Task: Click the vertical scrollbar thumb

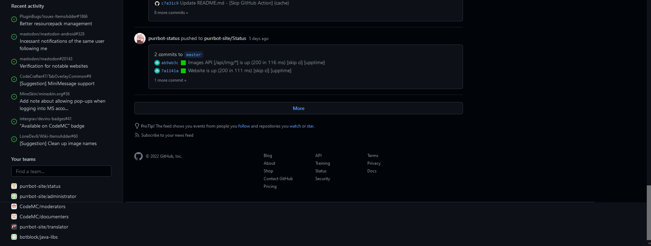Action: coord(649,212)
